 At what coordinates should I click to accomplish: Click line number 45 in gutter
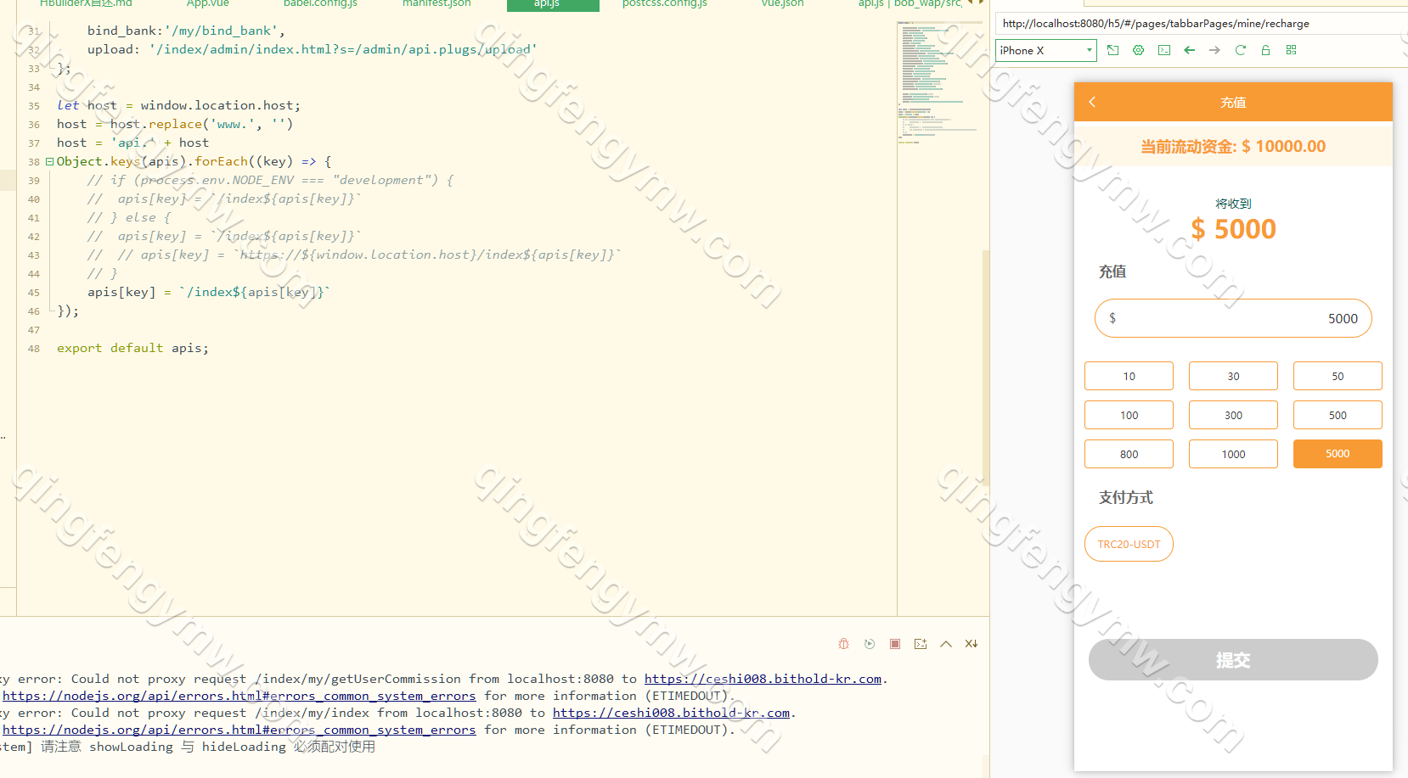34,293
